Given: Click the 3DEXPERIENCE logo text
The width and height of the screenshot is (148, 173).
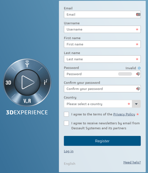Looking at the screenshot, I should [x=27, y=112].
